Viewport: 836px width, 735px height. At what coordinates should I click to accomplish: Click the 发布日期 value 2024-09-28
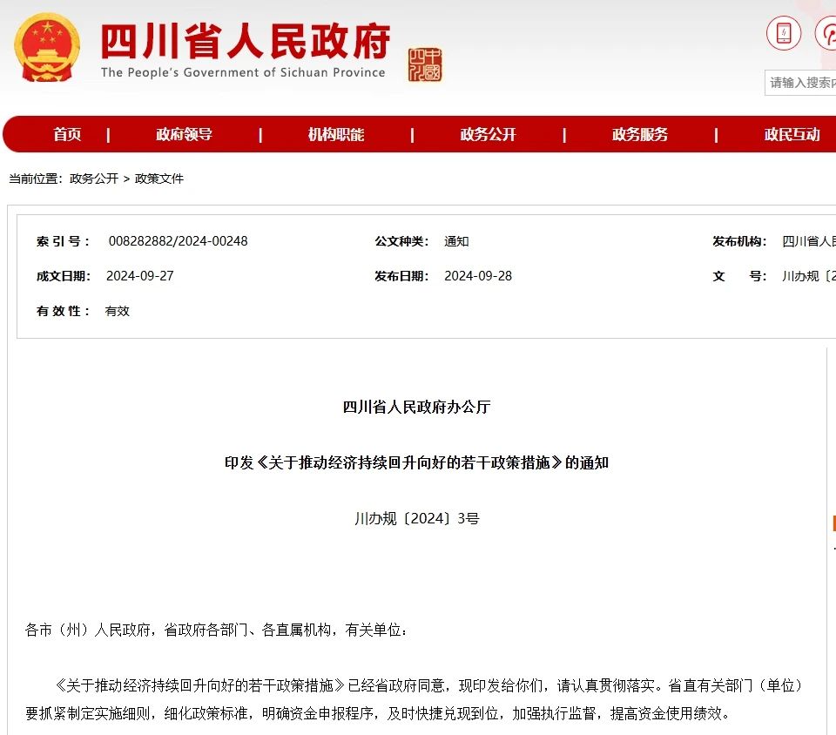click(x=478, y=276)
